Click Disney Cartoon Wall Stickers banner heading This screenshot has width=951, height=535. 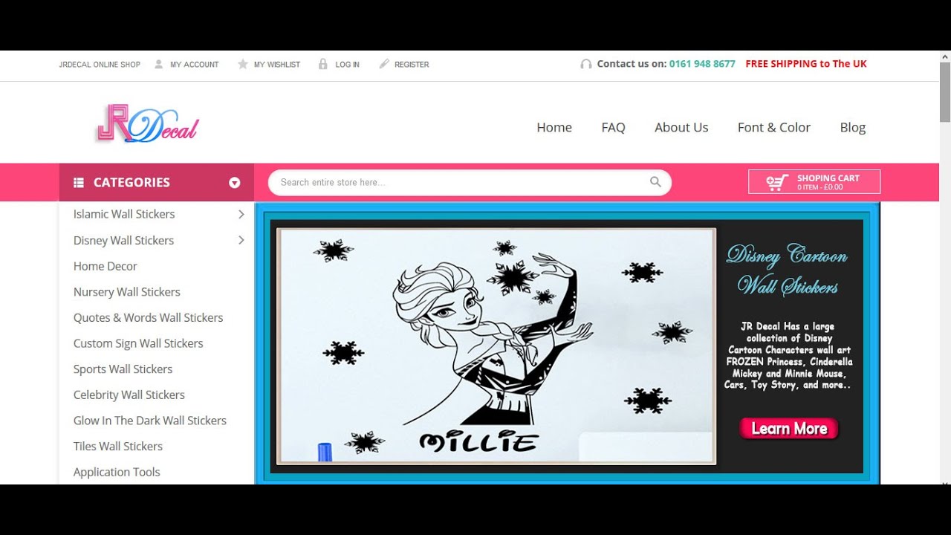788,271
